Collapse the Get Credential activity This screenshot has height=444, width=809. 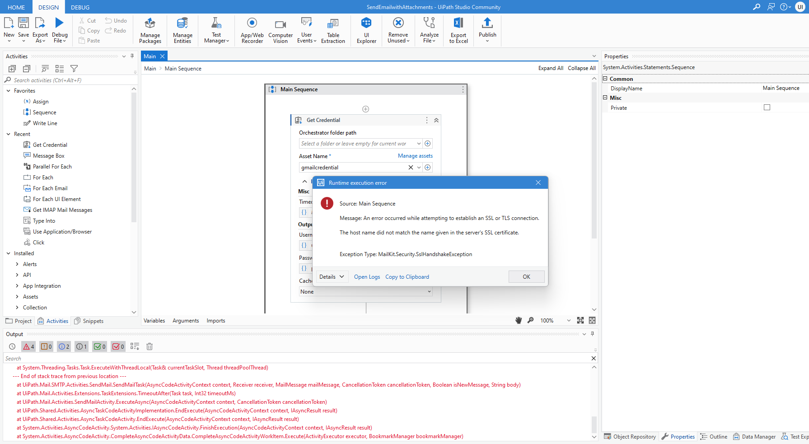pos(436,120)
